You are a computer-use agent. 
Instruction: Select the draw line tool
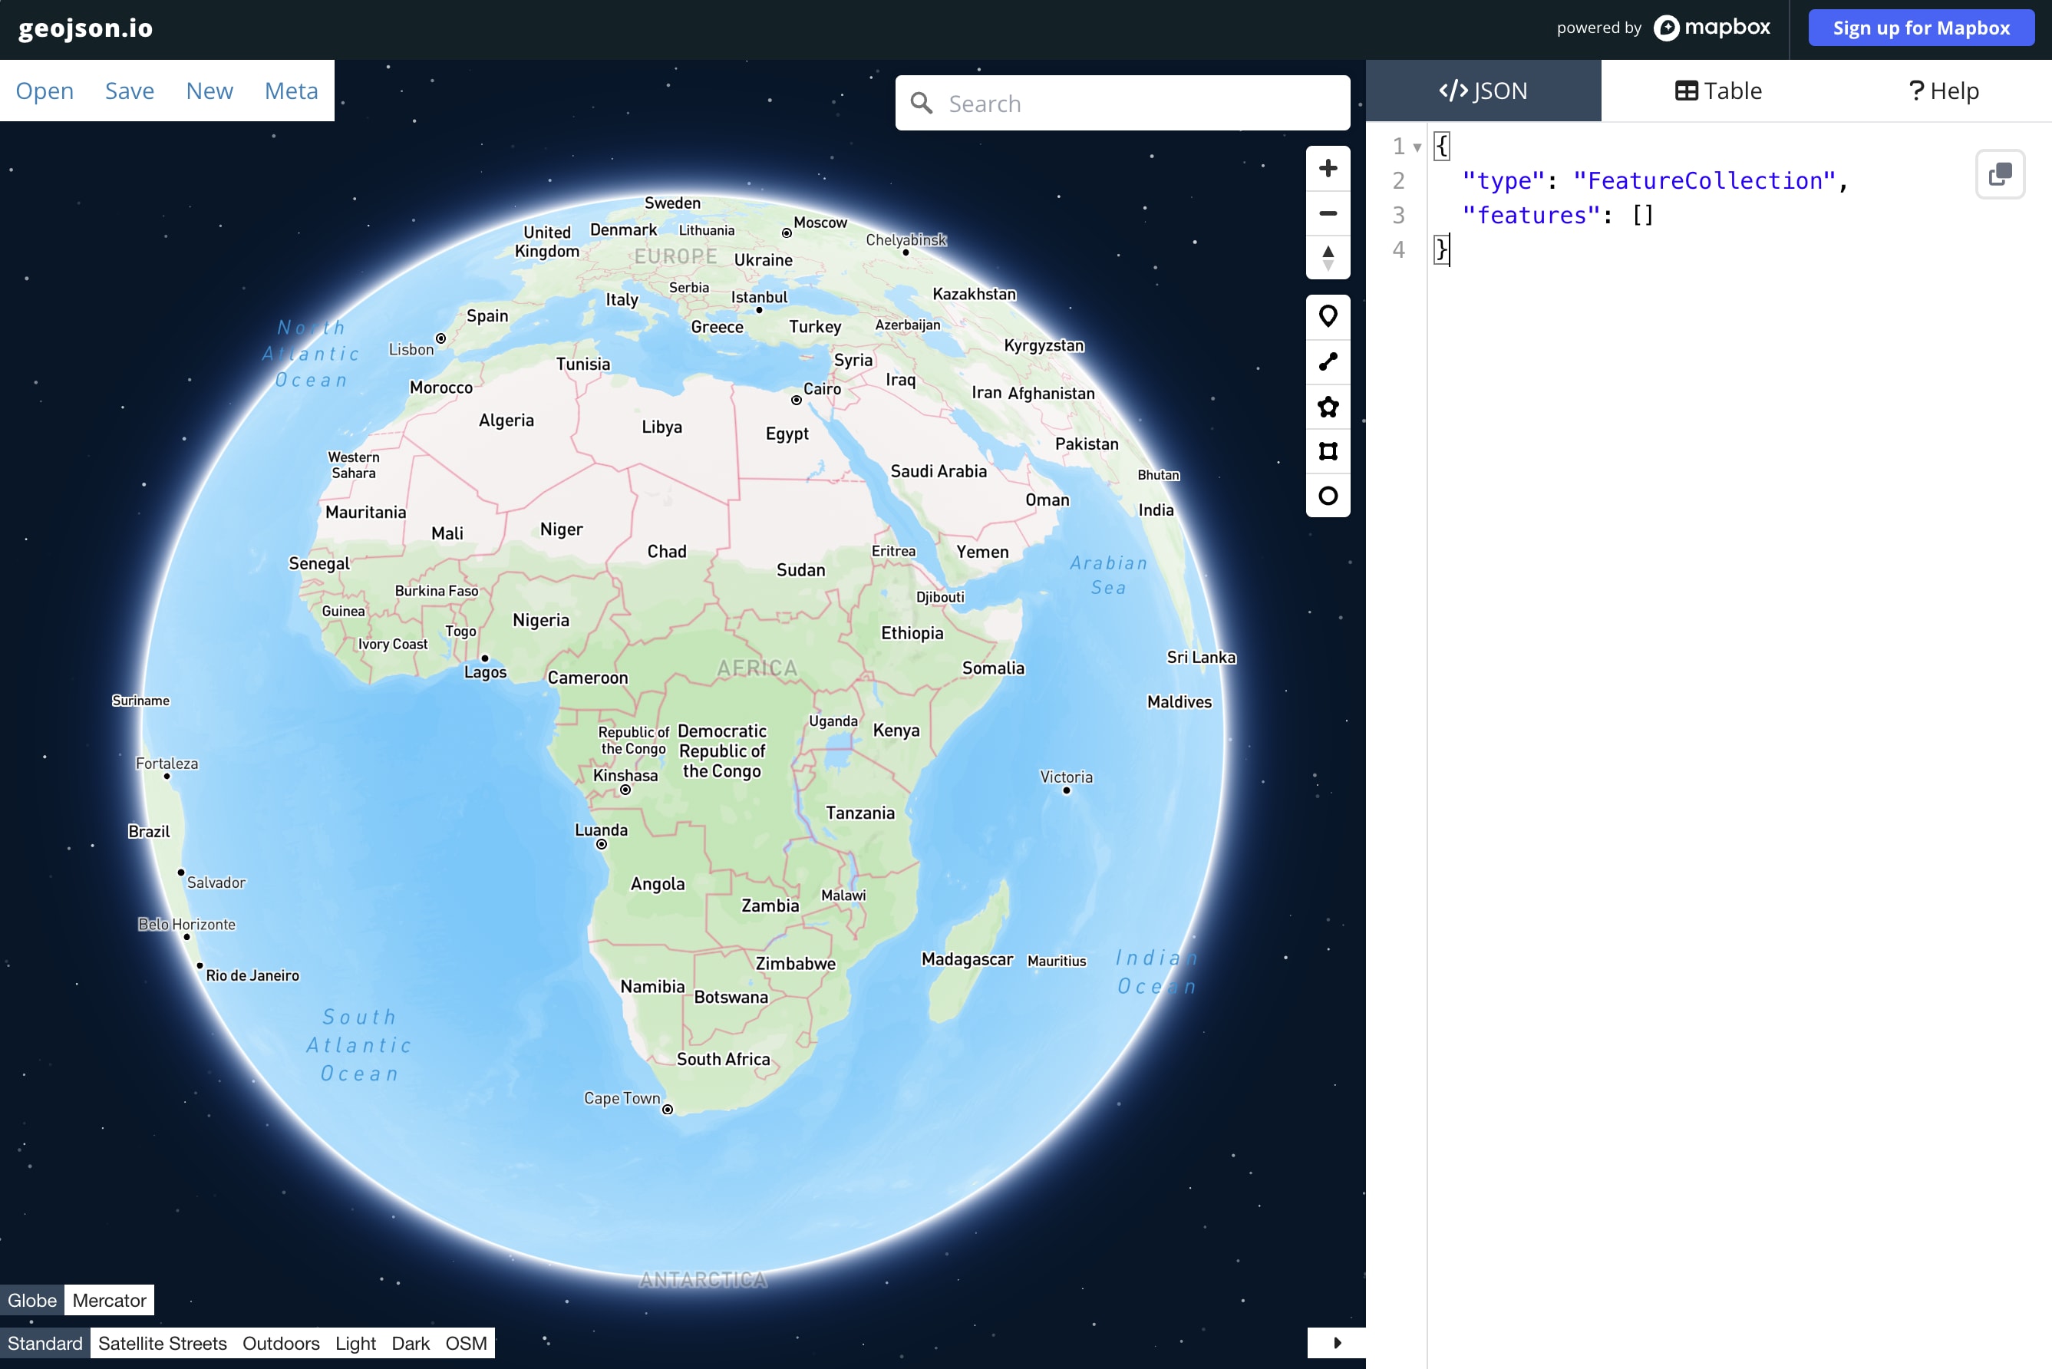[x=1328, y=361]
